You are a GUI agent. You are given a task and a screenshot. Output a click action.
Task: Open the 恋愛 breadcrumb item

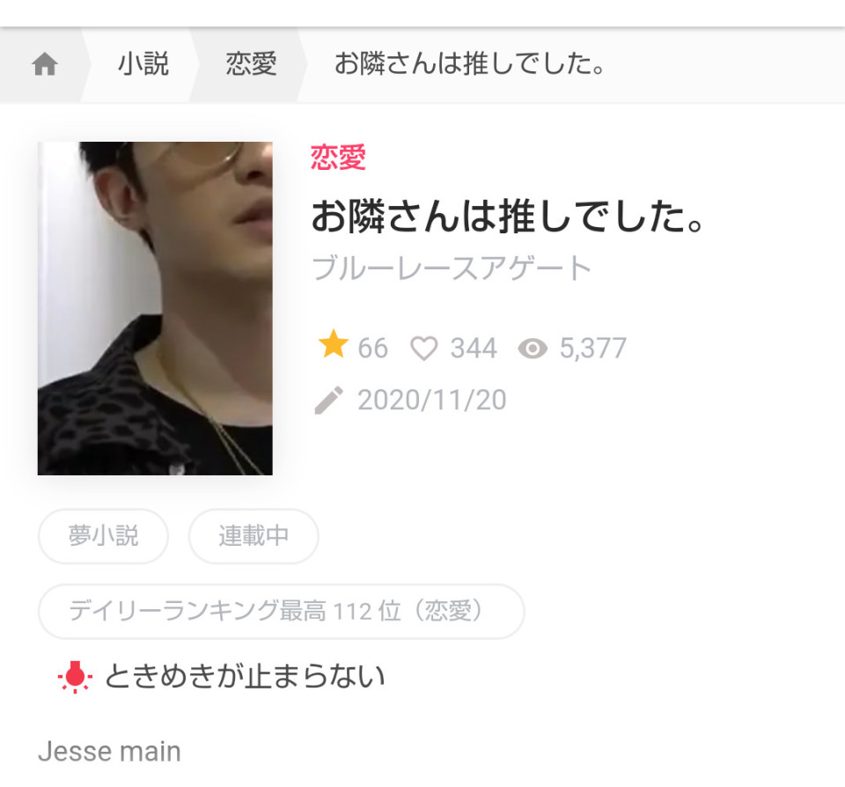click(x=251, y=64)
